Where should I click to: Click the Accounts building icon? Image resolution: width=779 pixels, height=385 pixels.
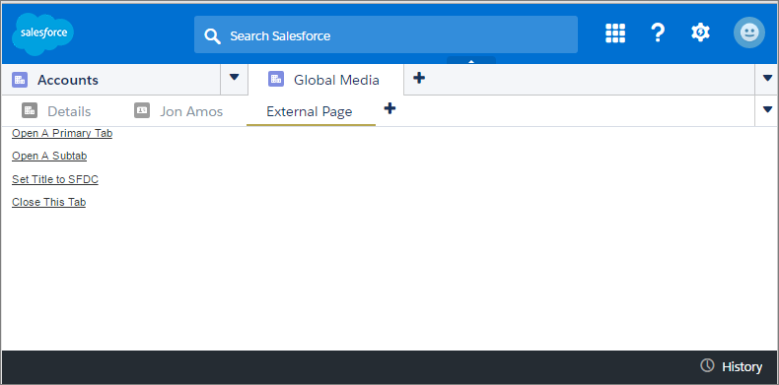pyautogui.click(x=20, y=80)
